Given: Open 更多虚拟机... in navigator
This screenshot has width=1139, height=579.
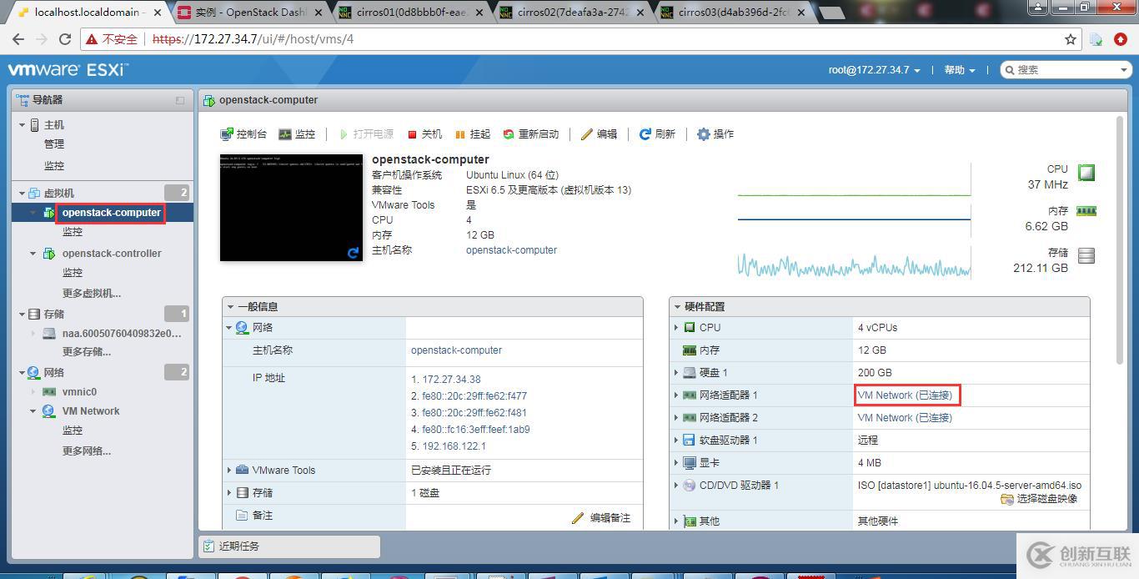Looking at the screenshot, I should click(92, 294).
